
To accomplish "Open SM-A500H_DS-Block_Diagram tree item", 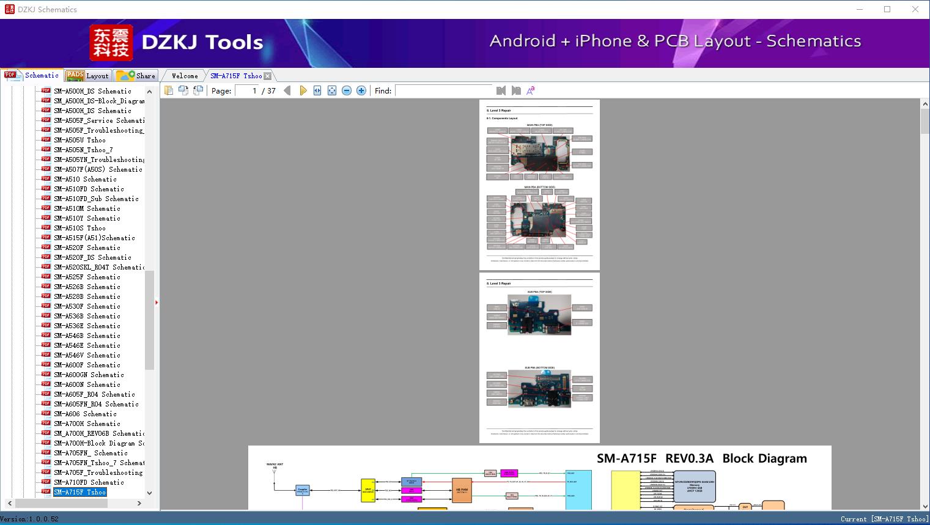I will coord(99,101).
